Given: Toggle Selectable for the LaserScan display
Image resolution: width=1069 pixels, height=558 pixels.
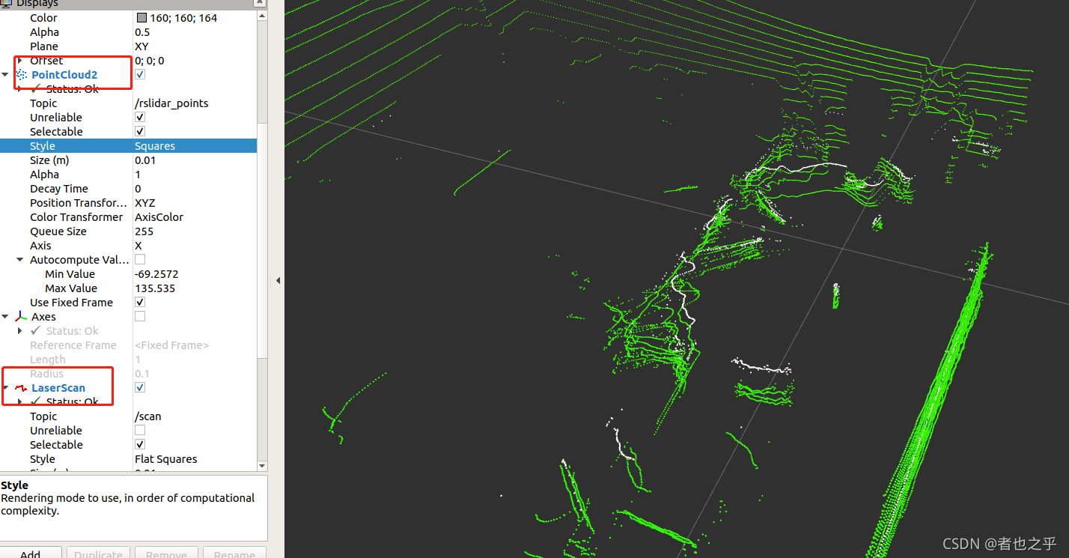Looking at the screenshot, I should (x=140, y=445).
